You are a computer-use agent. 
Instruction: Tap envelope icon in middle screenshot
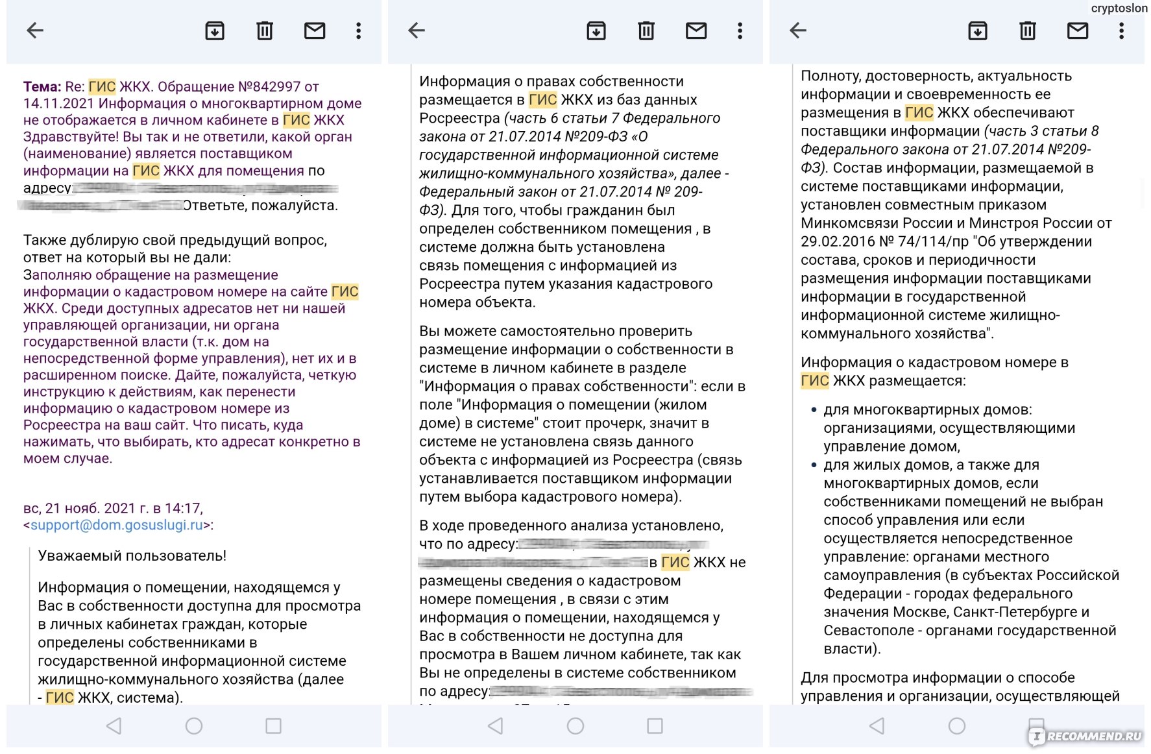(696, 30)
